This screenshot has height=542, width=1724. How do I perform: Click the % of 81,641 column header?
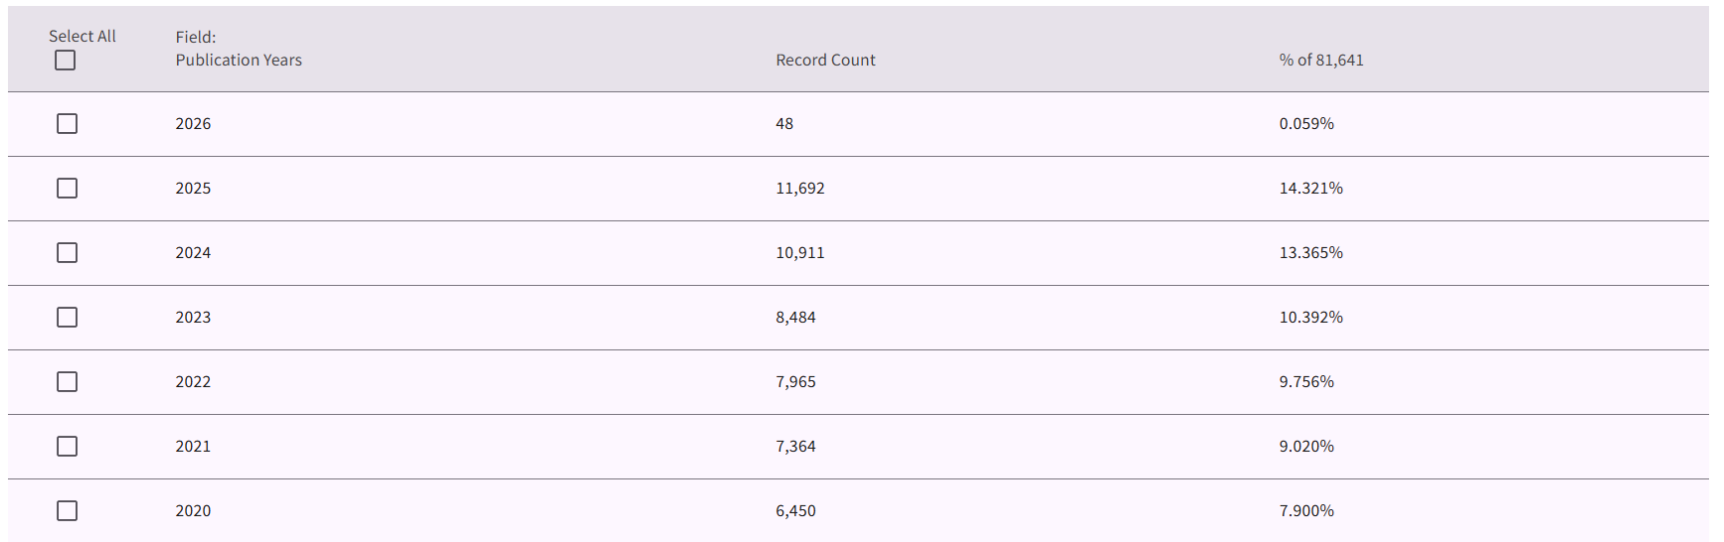[1321, 60]
